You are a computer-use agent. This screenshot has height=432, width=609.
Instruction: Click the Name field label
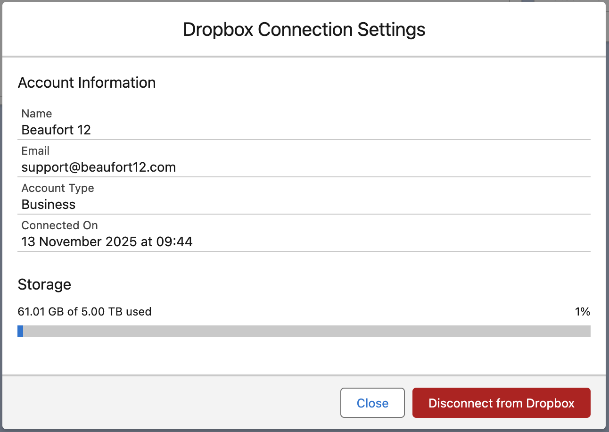(x=37, y=114)
